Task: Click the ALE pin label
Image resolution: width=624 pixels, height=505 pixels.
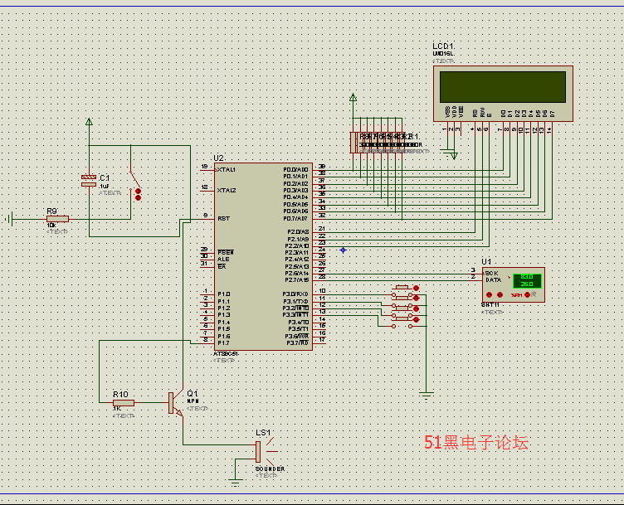Action: point(223,260)
